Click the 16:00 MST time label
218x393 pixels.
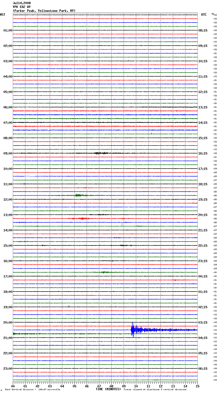(x=8, y=261)
